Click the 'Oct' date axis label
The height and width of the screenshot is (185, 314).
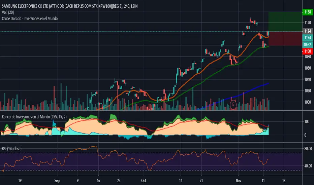tap(144, 181)
